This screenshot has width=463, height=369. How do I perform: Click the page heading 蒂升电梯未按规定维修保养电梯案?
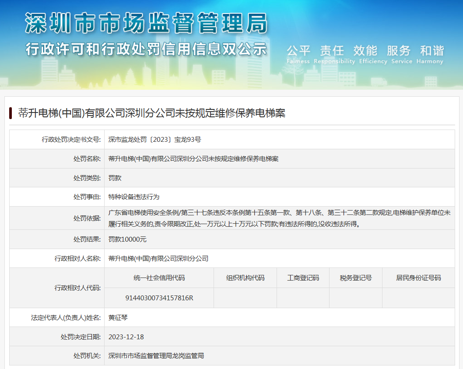[152, 113]
